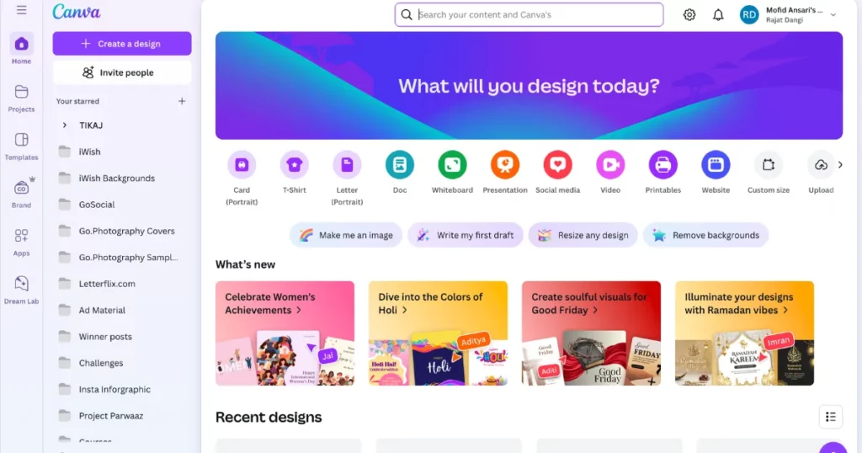
Task: Open the Dive into the Colors of Holi card
Action: 438,333
